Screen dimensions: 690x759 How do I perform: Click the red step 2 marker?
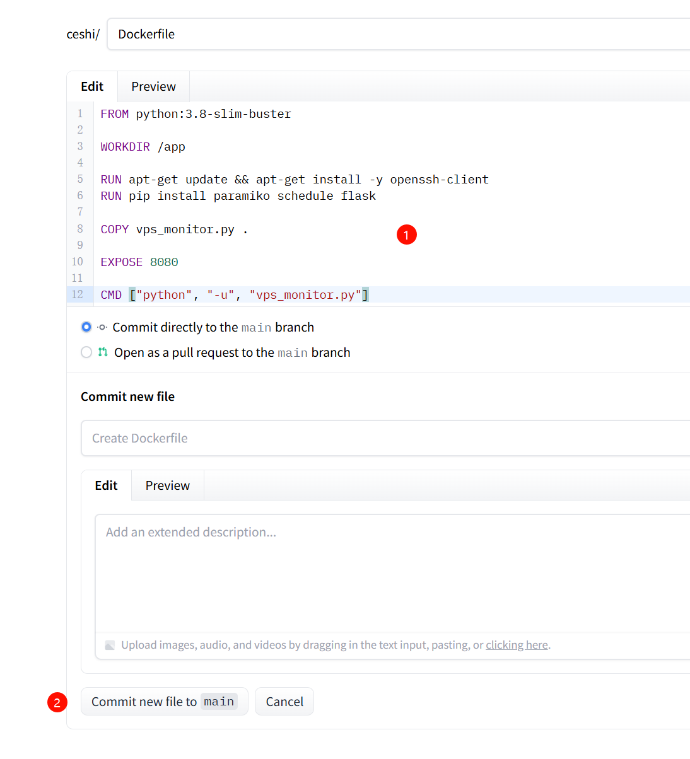[x=57, y=702]
